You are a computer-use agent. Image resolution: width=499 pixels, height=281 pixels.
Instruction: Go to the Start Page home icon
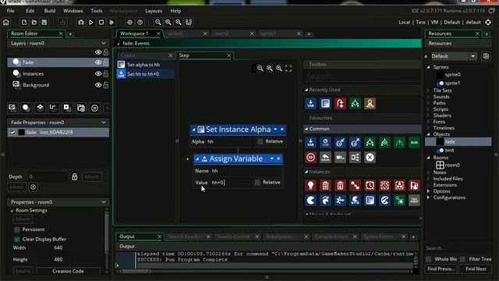[6, 23]
